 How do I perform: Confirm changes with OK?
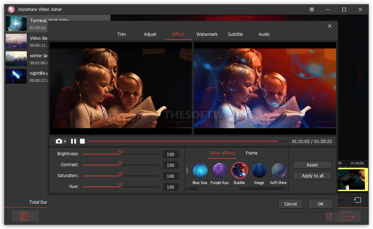point(320,203)
